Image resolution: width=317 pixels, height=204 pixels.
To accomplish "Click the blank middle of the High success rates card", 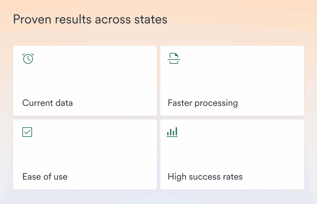I will click(232, 154).
